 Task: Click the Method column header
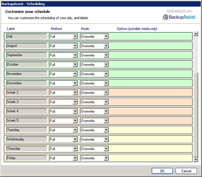(56, 29)
